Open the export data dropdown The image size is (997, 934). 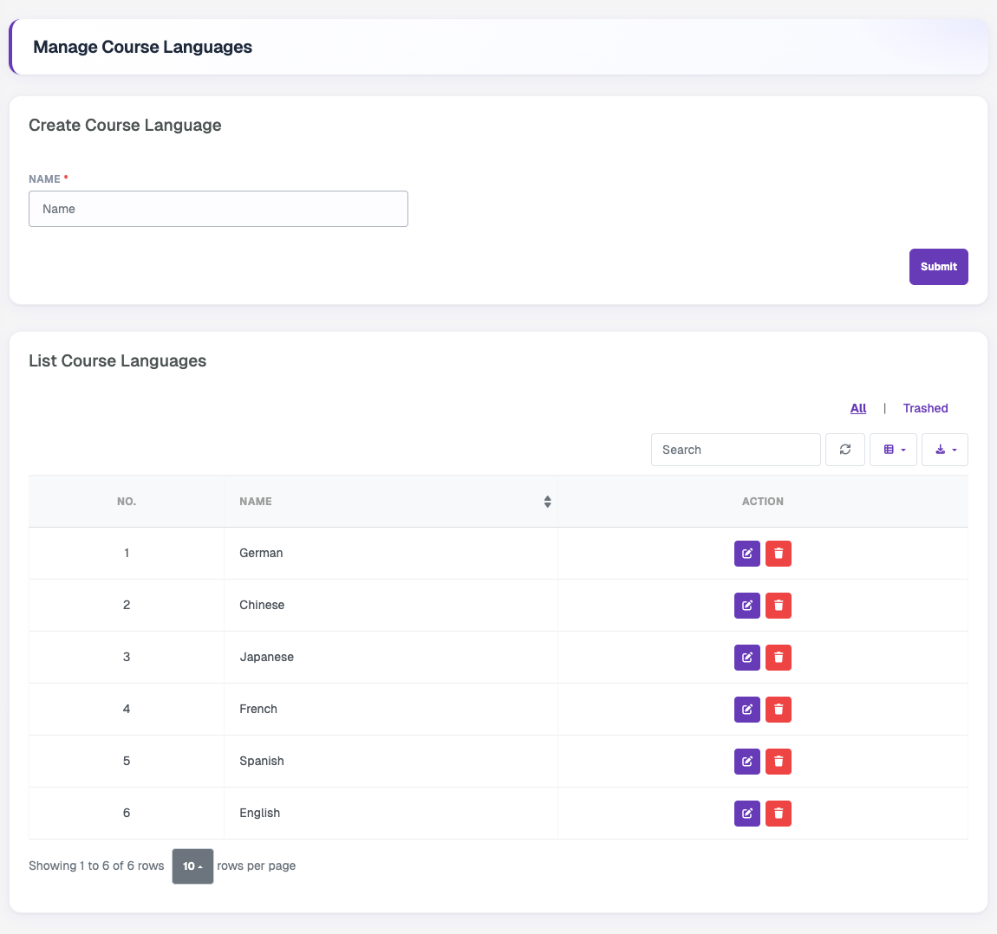[x=945, y=450]
